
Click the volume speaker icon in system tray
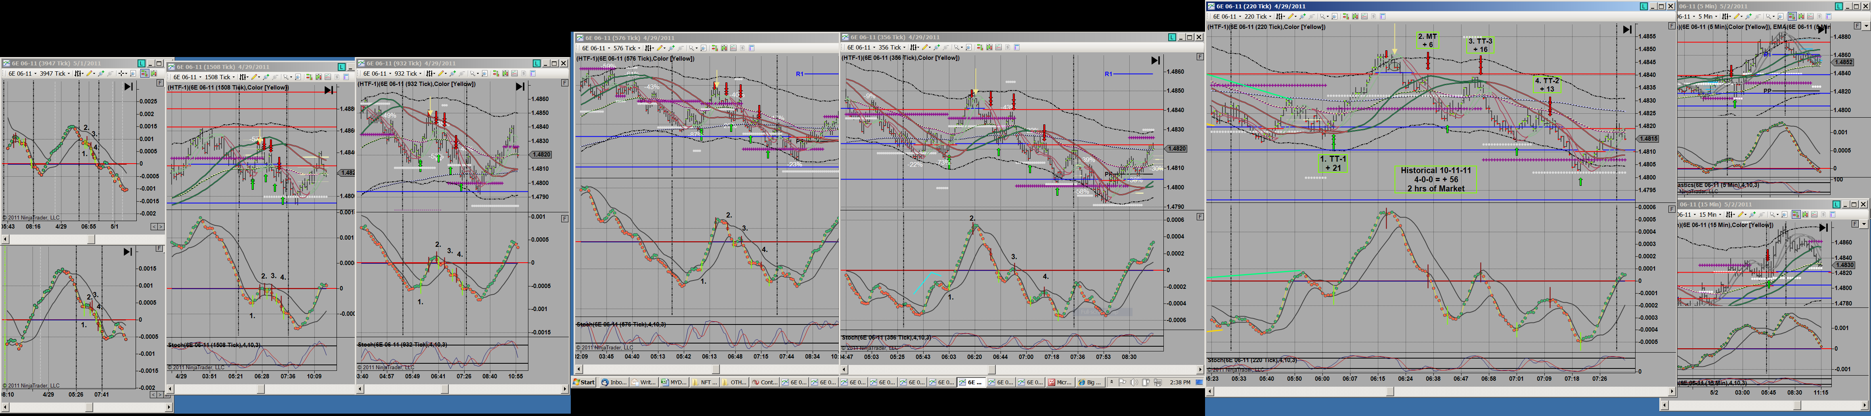pos(1134,382)
